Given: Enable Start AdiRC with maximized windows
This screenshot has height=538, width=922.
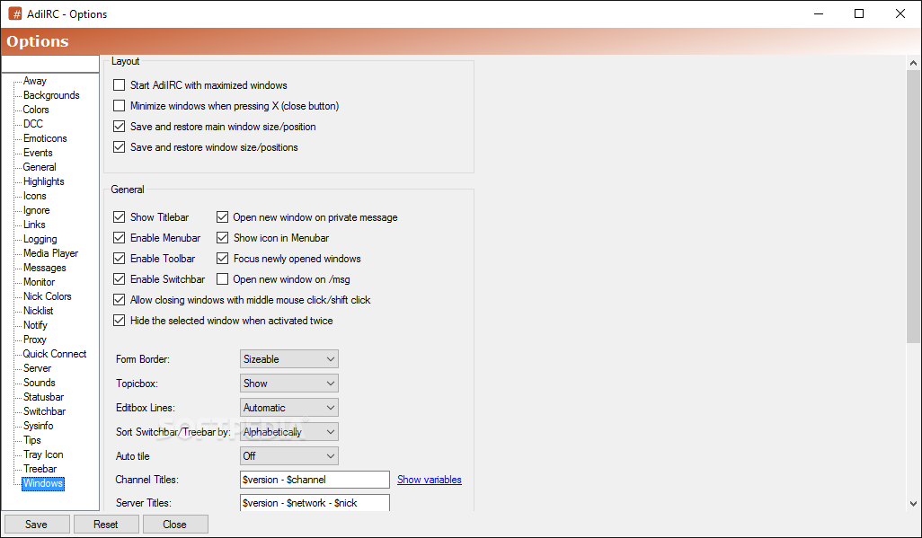Looking at the screenshot, I should 120,85.
